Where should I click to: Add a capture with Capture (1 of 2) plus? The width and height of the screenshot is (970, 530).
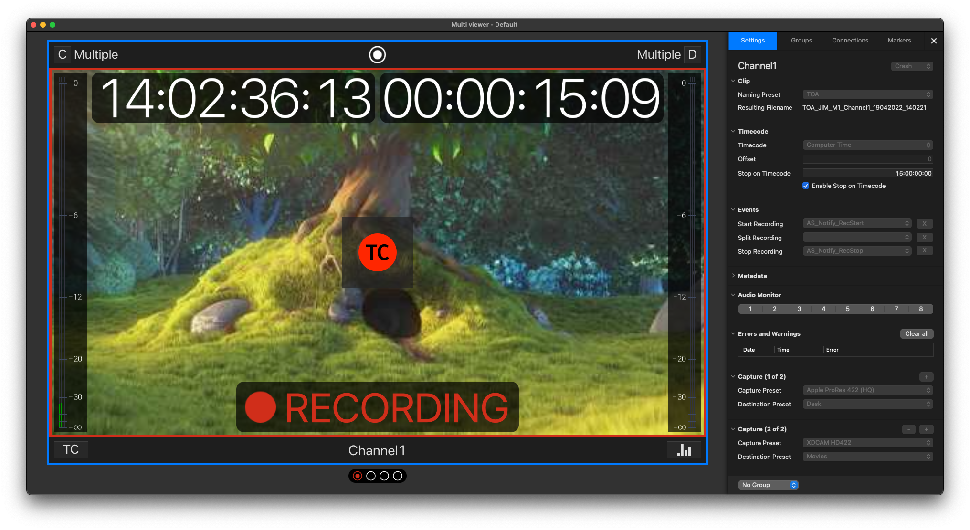coord(926,377)
